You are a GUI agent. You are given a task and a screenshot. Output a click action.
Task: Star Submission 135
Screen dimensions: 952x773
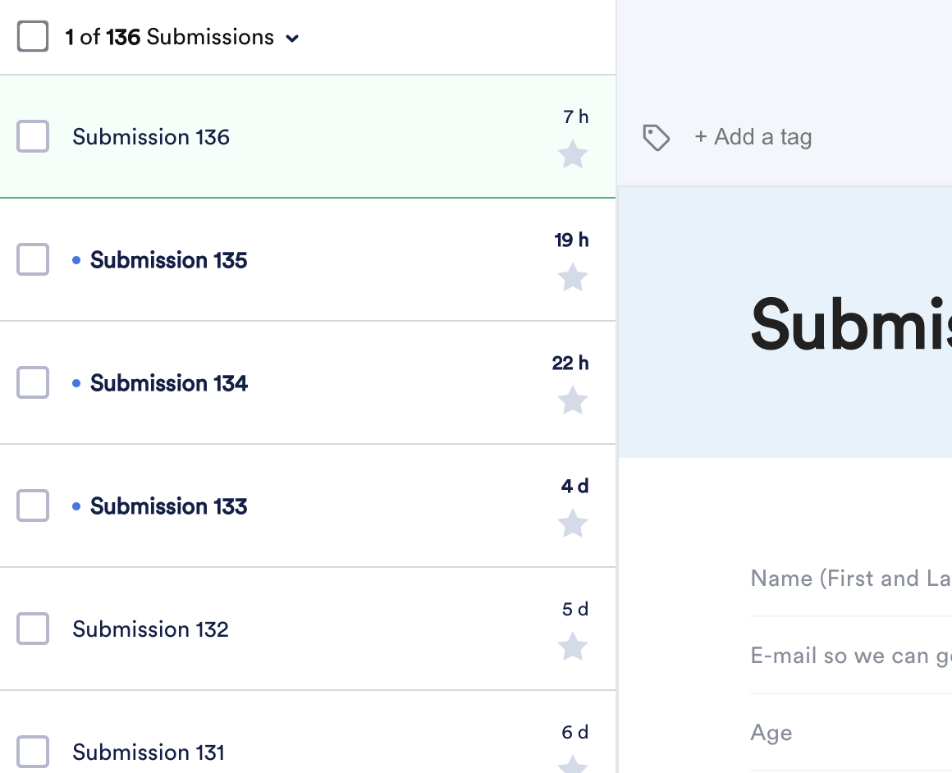[573, 277]
